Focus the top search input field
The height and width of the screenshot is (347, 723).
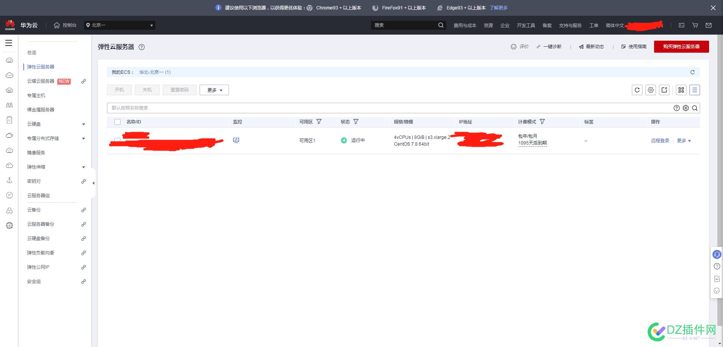click(404, 25)
